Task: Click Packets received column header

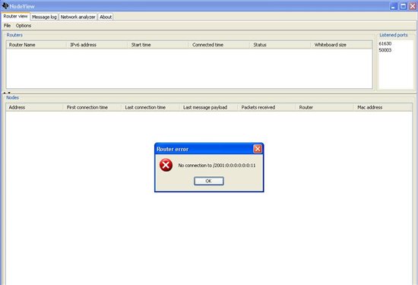Action: pyautogui.click(x=267, y=107)
